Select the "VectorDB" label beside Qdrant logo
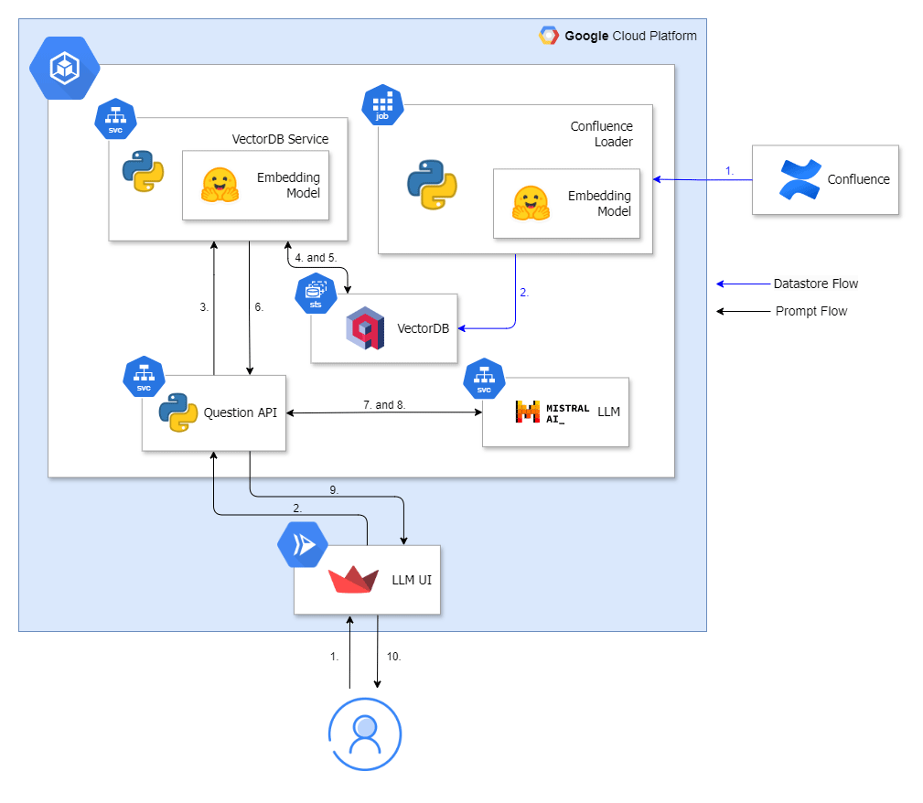Image resolution: width=923 pixels, height=803 pixels. (424, 328)
